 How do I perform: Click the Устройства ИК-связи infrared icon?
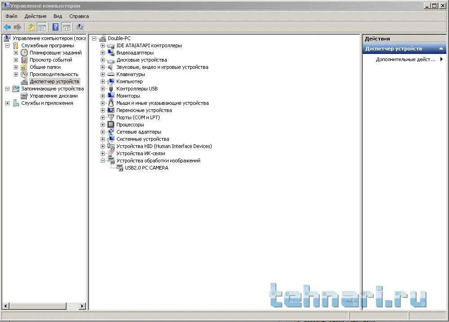click(111, 153)
